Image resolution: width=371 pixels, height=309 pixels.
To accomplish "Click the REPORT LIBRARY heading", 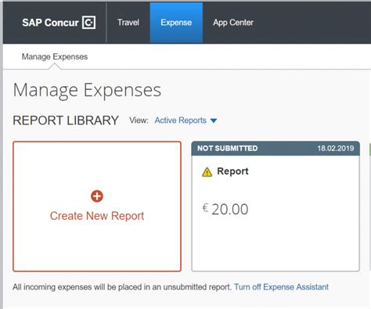I will (66, 120).
